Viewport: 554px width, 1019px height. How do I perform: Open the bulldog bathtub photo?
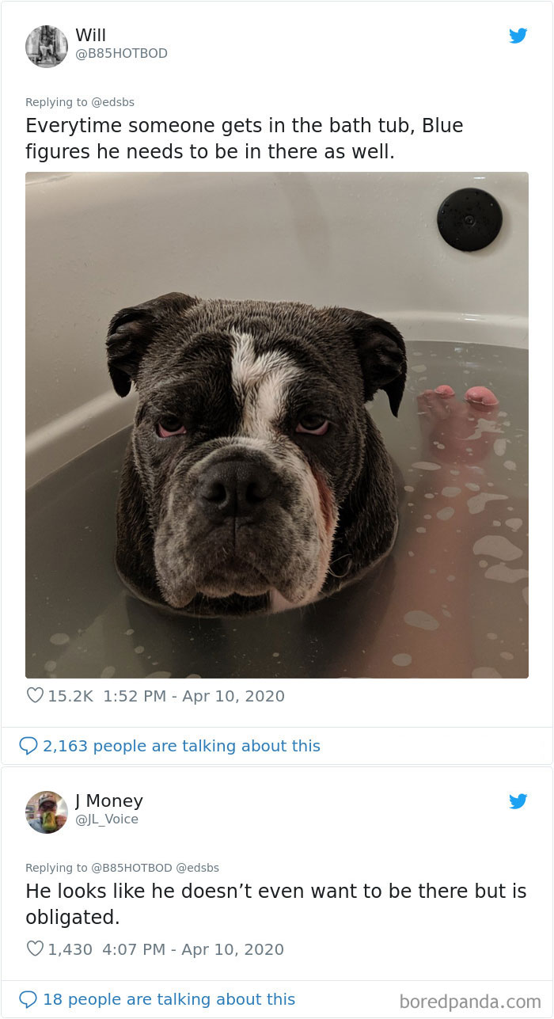pyautogui.click(x=277, y=425)
